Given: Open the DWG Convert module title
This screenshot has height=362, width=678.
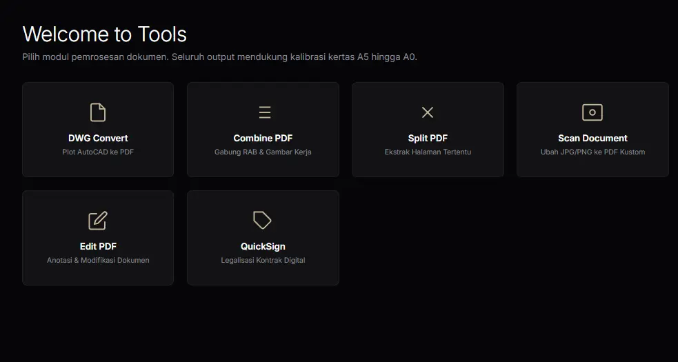Looking at the screenshot, I should coord(98,138).
